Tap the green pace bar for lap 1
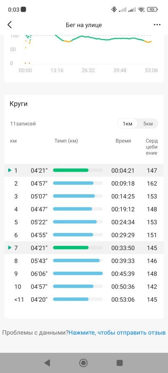Screen dimensions: 168x373 tap(71, 170)
